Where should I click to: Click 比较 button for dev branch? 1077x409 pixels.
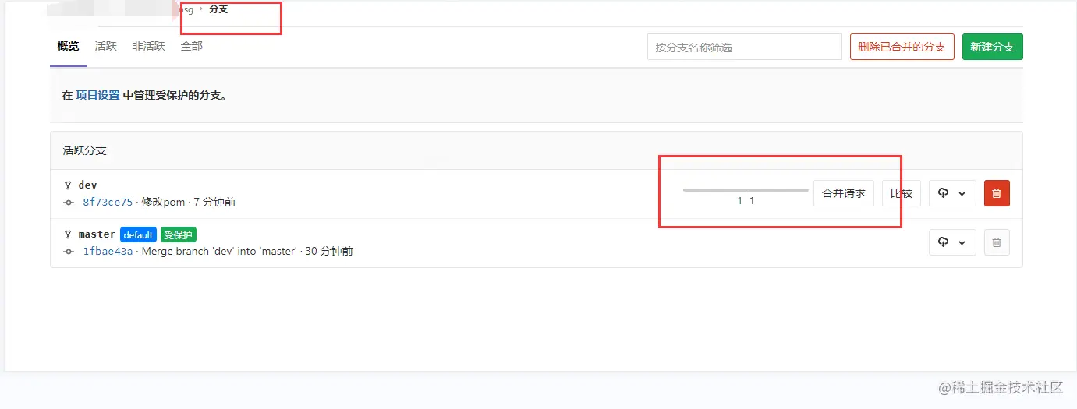coord(902,193)
